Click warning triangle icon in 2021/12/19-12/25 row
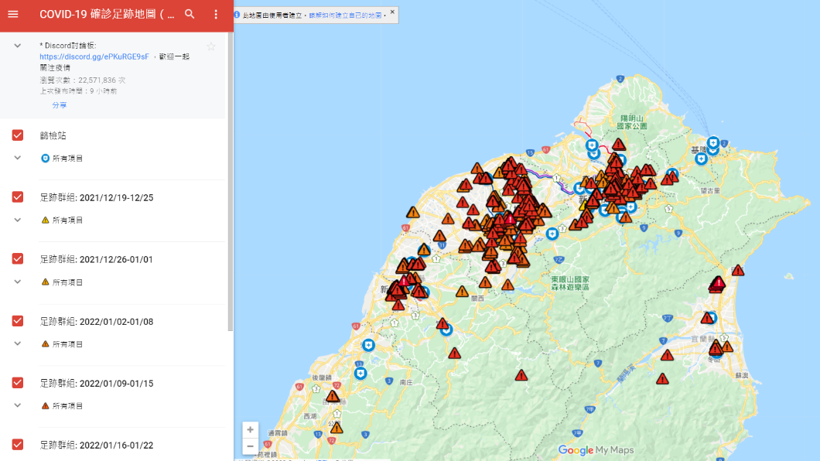Viewport: 820px width, 461px height. pos(45,220)
